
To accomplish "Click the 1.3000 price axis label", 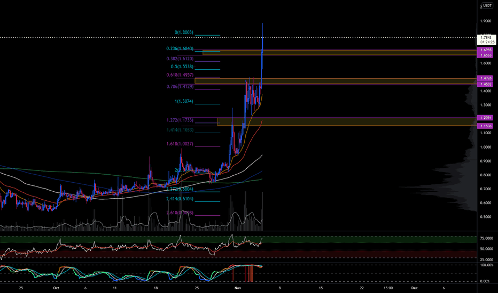I will 486,105.
